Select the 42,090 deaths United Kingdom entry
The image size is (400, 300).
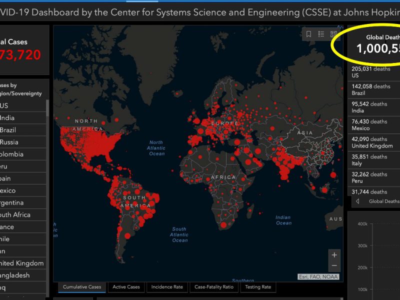(374, 142)
